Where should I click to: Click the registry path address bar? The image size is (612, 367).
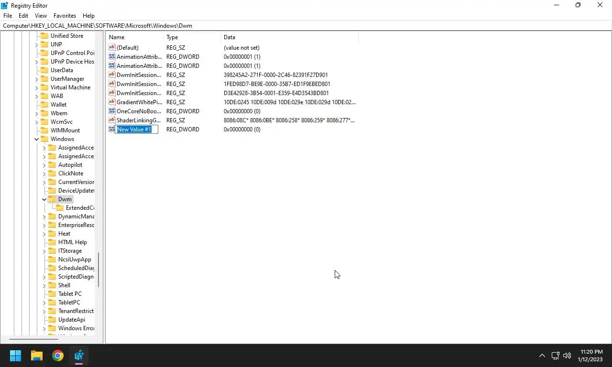[x=306, y=25]
